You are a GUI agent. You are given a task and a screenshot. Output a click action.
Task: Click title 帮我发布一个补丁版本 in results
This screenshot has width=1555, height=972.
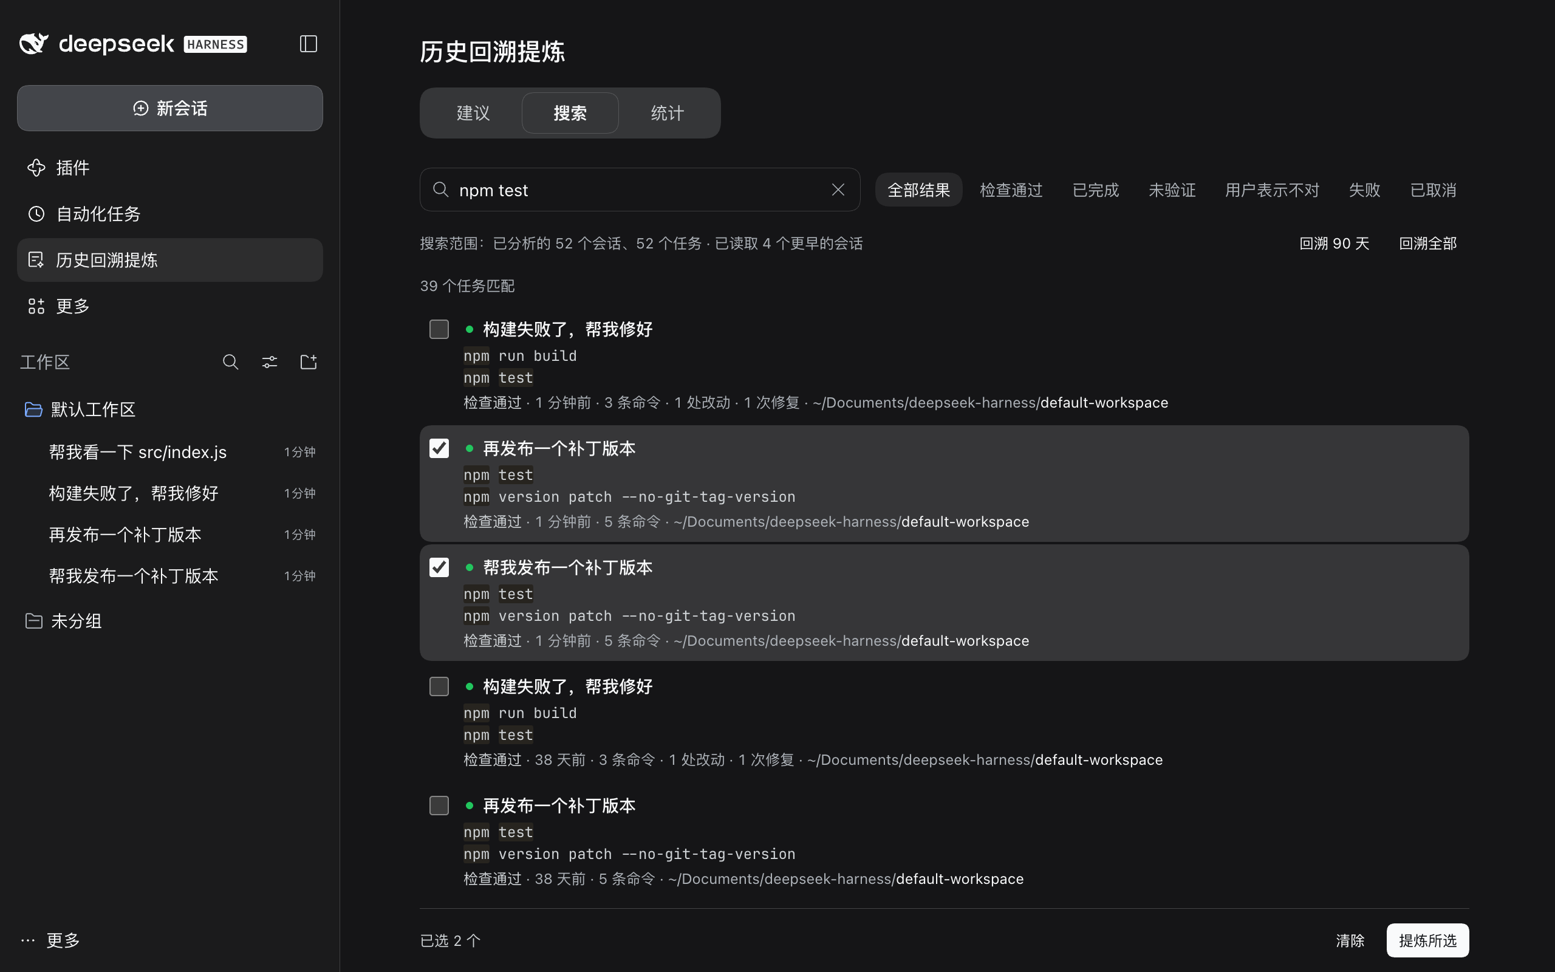(x=567, y=567)
